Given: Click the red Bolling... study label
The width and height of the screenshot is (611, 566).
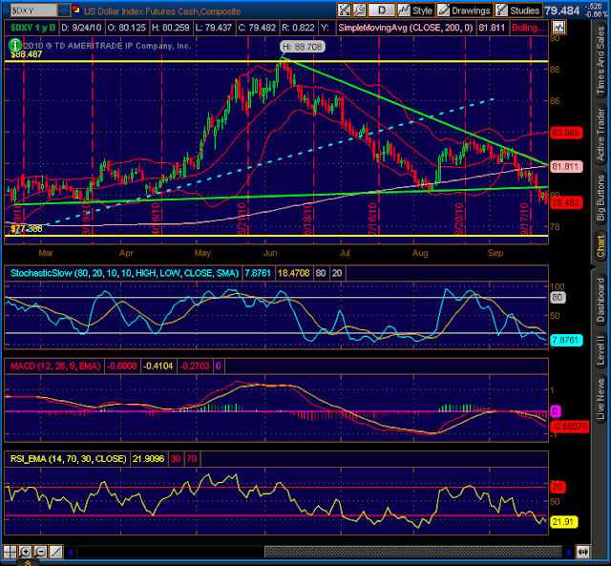Looking at the screenshot, I should point(528,28).
